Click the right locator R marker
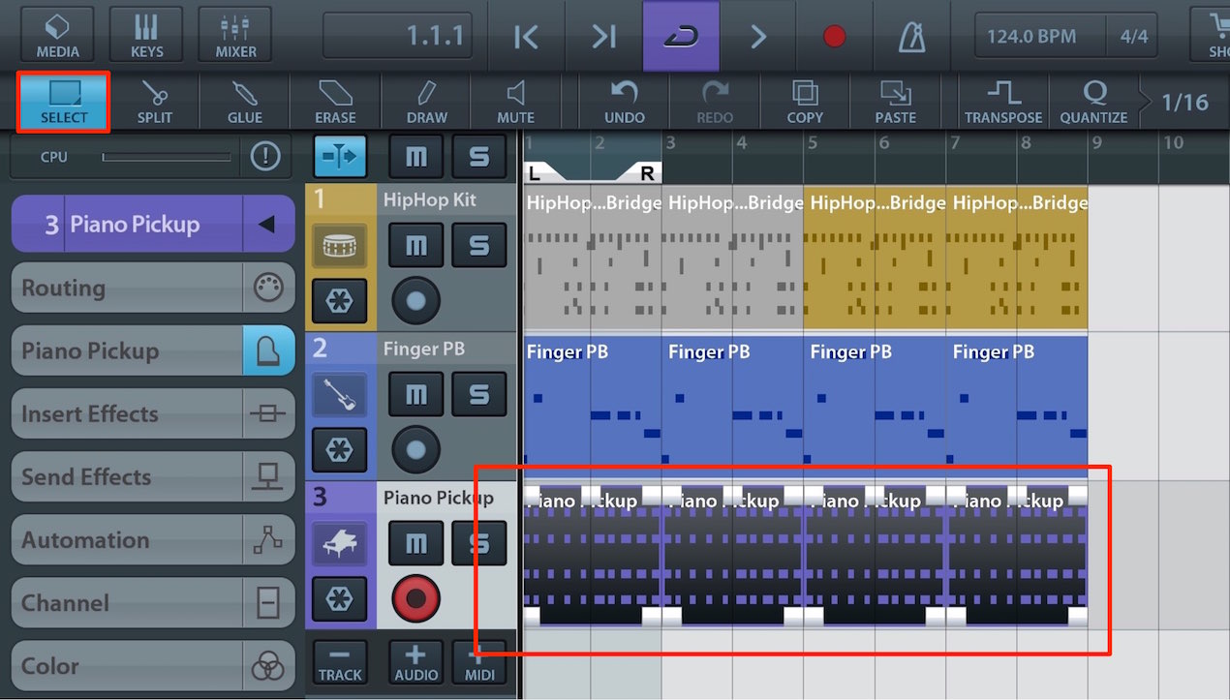The width and height of the screenshot is (1230, 700). tap(647, 173)
